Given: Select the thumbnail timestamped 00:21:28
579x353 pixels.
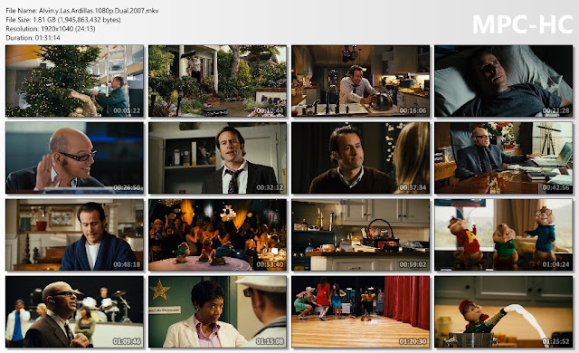Looking at the screenshot, I should pos(504,81).
